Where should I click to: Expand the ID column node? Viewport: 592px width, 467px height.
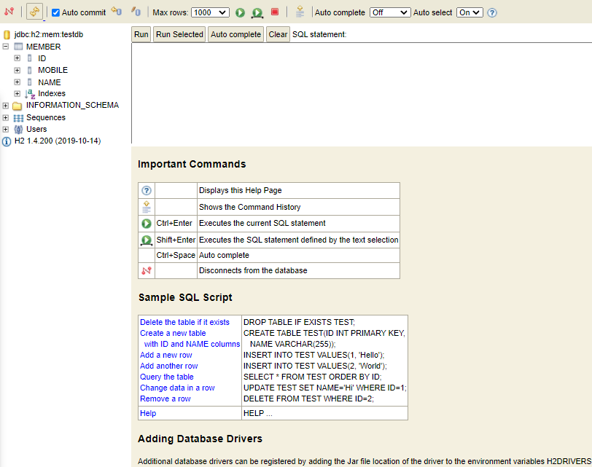(17, 58)
